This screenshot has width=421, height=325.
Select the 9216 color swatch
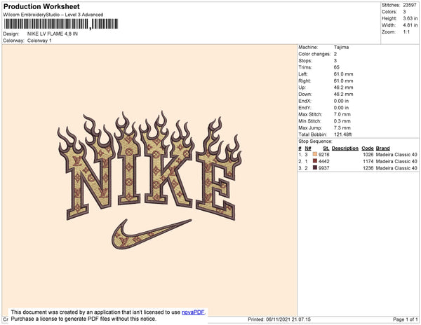pyautogui.click(x=315, y=154)
